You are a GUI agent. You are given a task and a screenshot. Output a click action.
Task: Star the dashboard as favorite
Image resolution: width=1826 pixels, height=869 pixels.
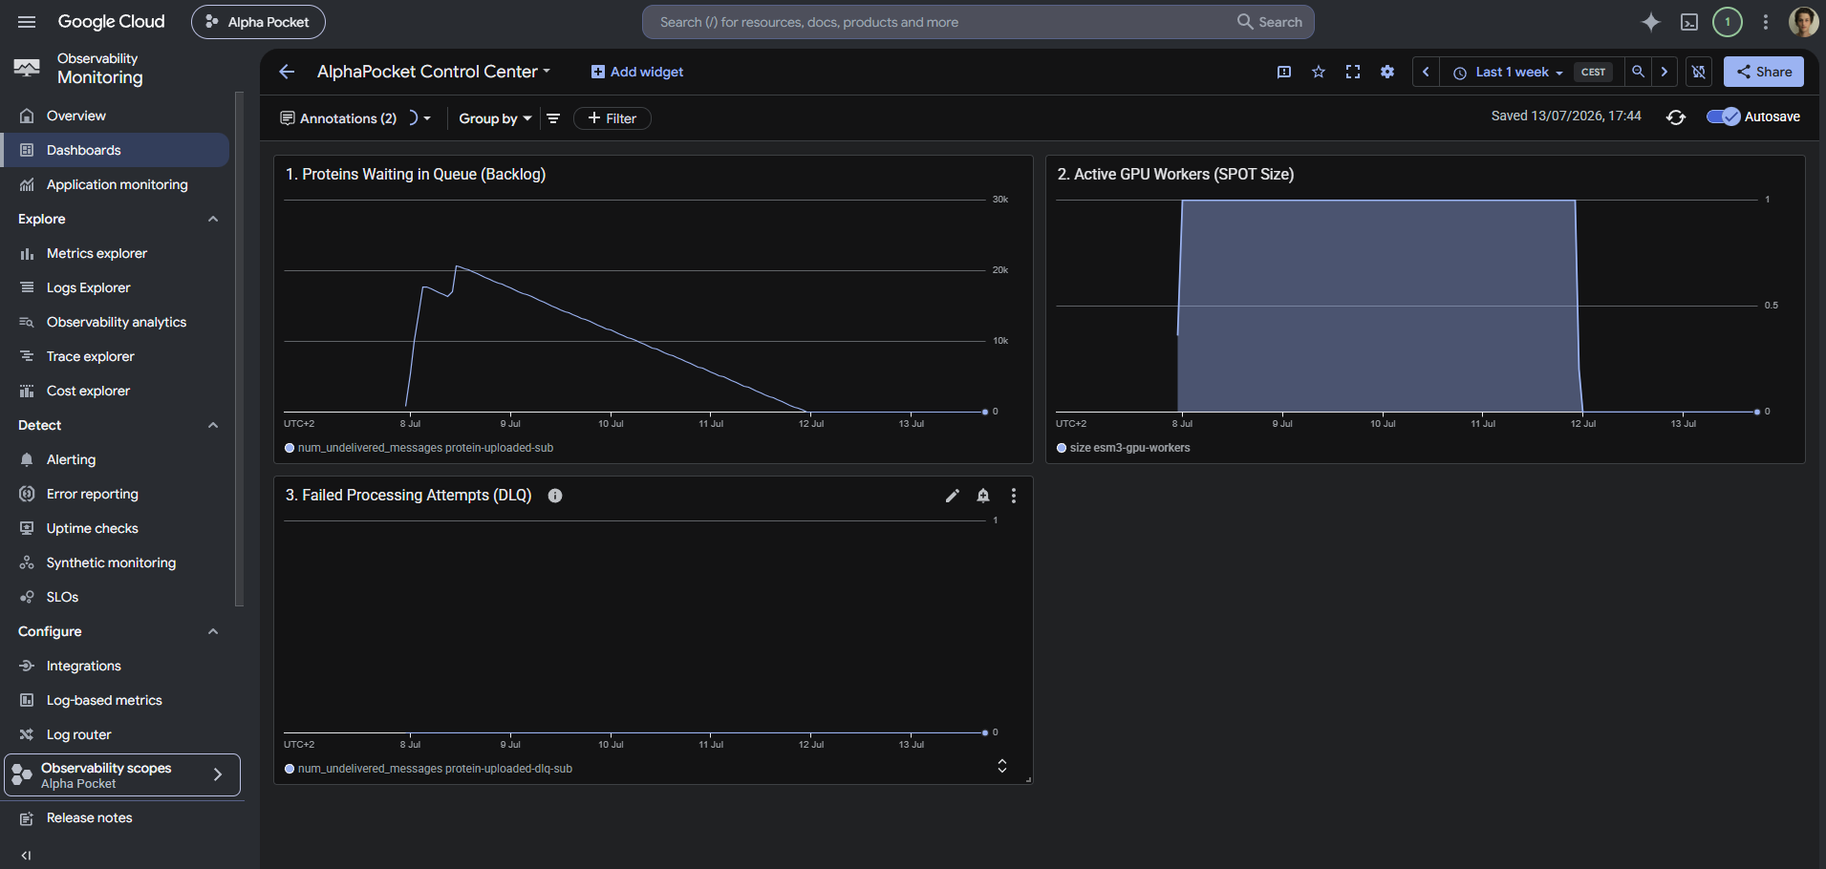1319,72
